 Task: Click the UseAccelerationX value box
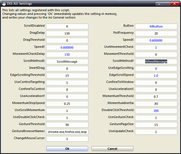[x=156, y=90]
